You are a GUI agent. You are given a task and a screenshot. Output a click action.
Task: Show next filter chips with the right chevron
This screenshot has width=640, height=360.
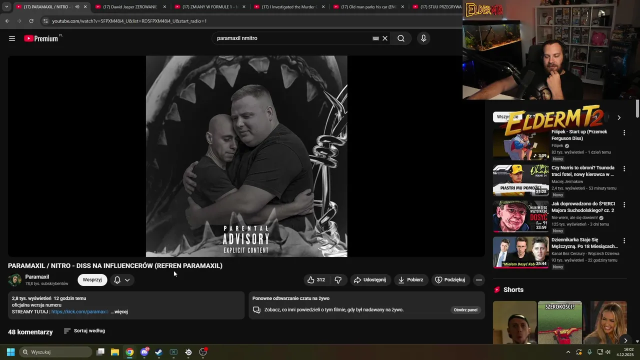[619, 117]
